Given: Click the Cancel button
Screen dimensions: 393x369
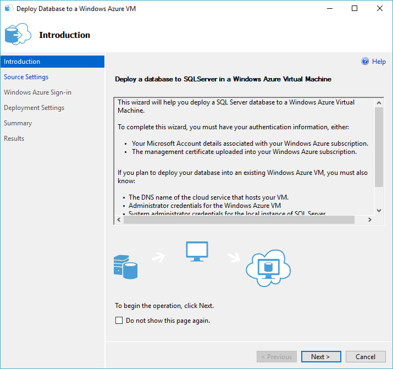Looking at the screenshot, I should (x=366, y=356).
